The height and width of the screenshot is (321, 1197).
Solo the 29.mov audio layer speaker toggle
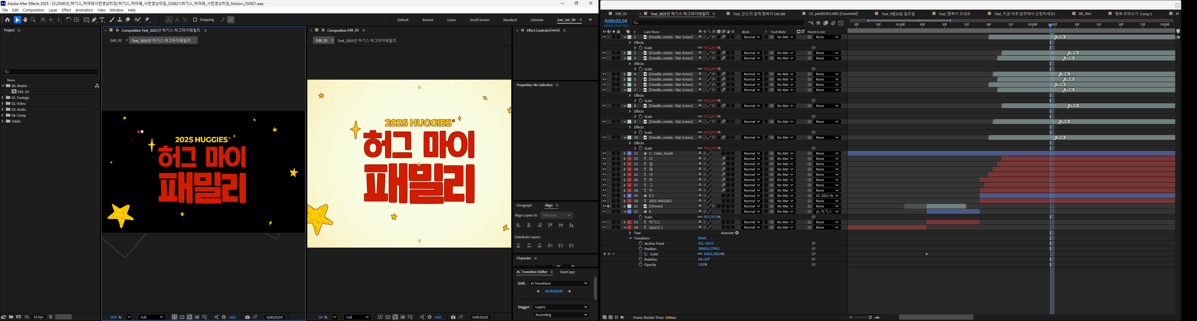[x=609, y=206]
